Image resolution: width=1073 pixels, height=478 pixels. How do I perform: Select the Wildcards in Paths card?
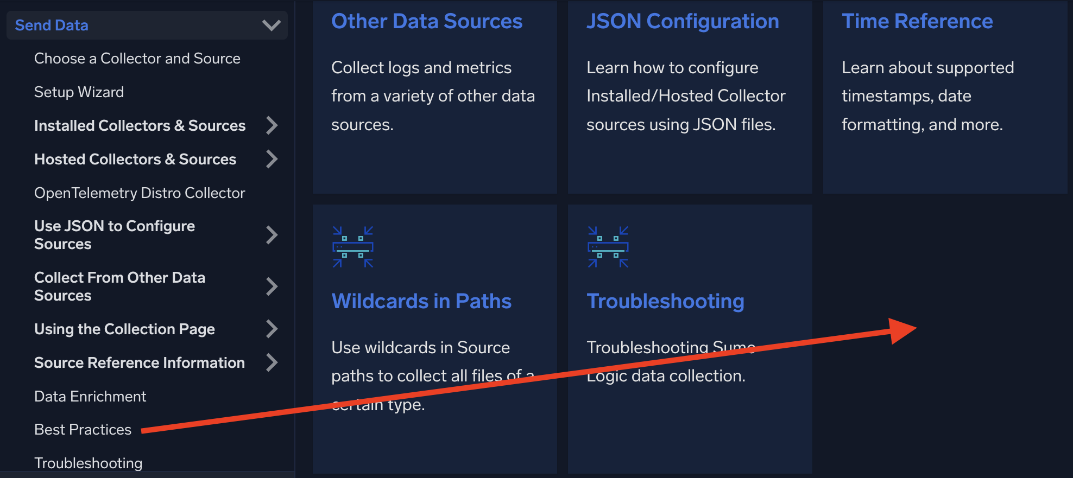point(421,301)
